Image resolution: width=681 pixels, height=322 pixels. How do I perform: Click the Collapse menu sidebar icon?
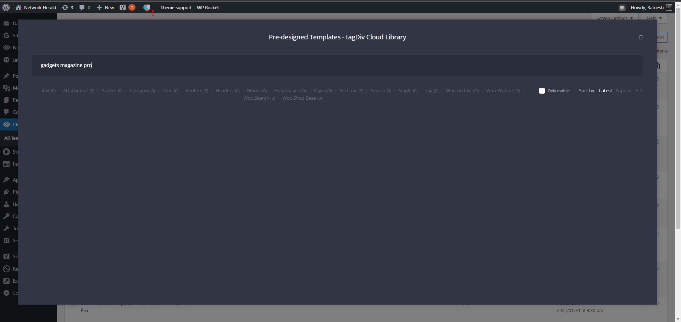click(x=6, y=293)
